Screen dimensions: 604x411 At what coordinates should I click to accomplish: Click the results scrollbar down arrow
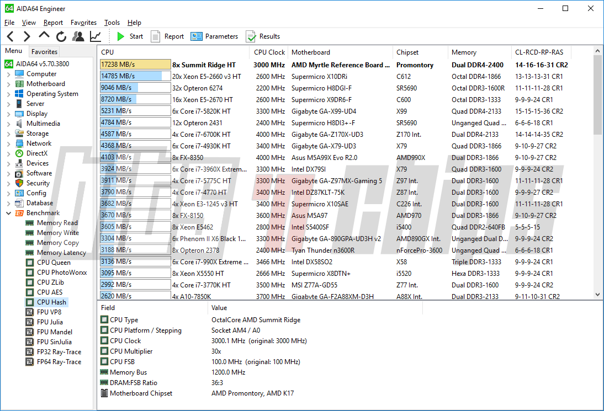click(x=597, y=295)
